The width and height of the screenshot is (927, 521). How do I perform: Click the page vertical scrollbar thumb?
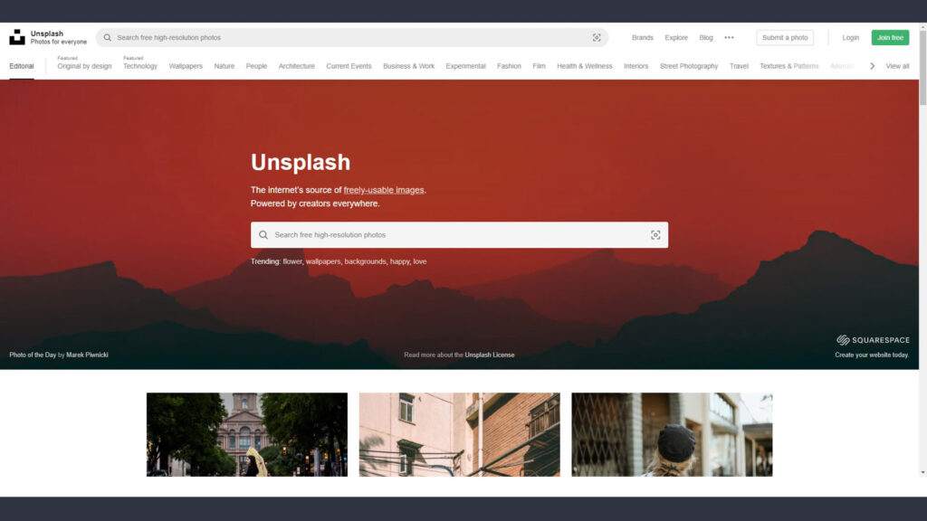922,69
